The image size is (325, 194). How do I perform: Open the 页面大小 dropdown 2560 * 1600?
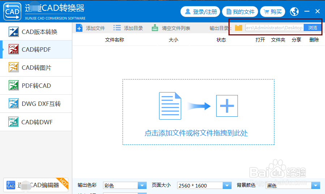coord(204,185)
